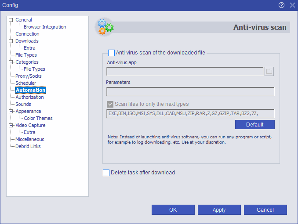Close the Config dialog window

pos(292,5)
